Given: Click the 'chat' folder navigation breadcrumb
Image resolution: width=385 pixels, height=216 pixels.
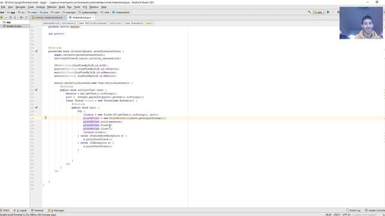Looking at the screenshot, I should (x=105, y=12).
